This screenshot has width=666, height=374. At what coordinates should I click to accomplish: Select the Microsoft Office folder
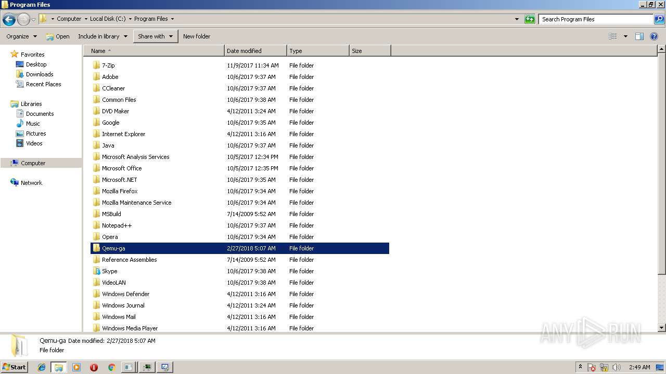pyautogui.click(x=122, y=168)
